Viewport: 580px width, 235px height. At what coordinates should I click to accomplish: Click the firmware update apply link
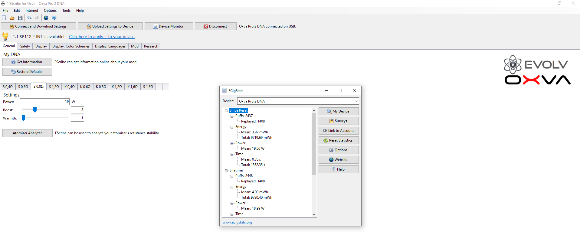point(102,37)
